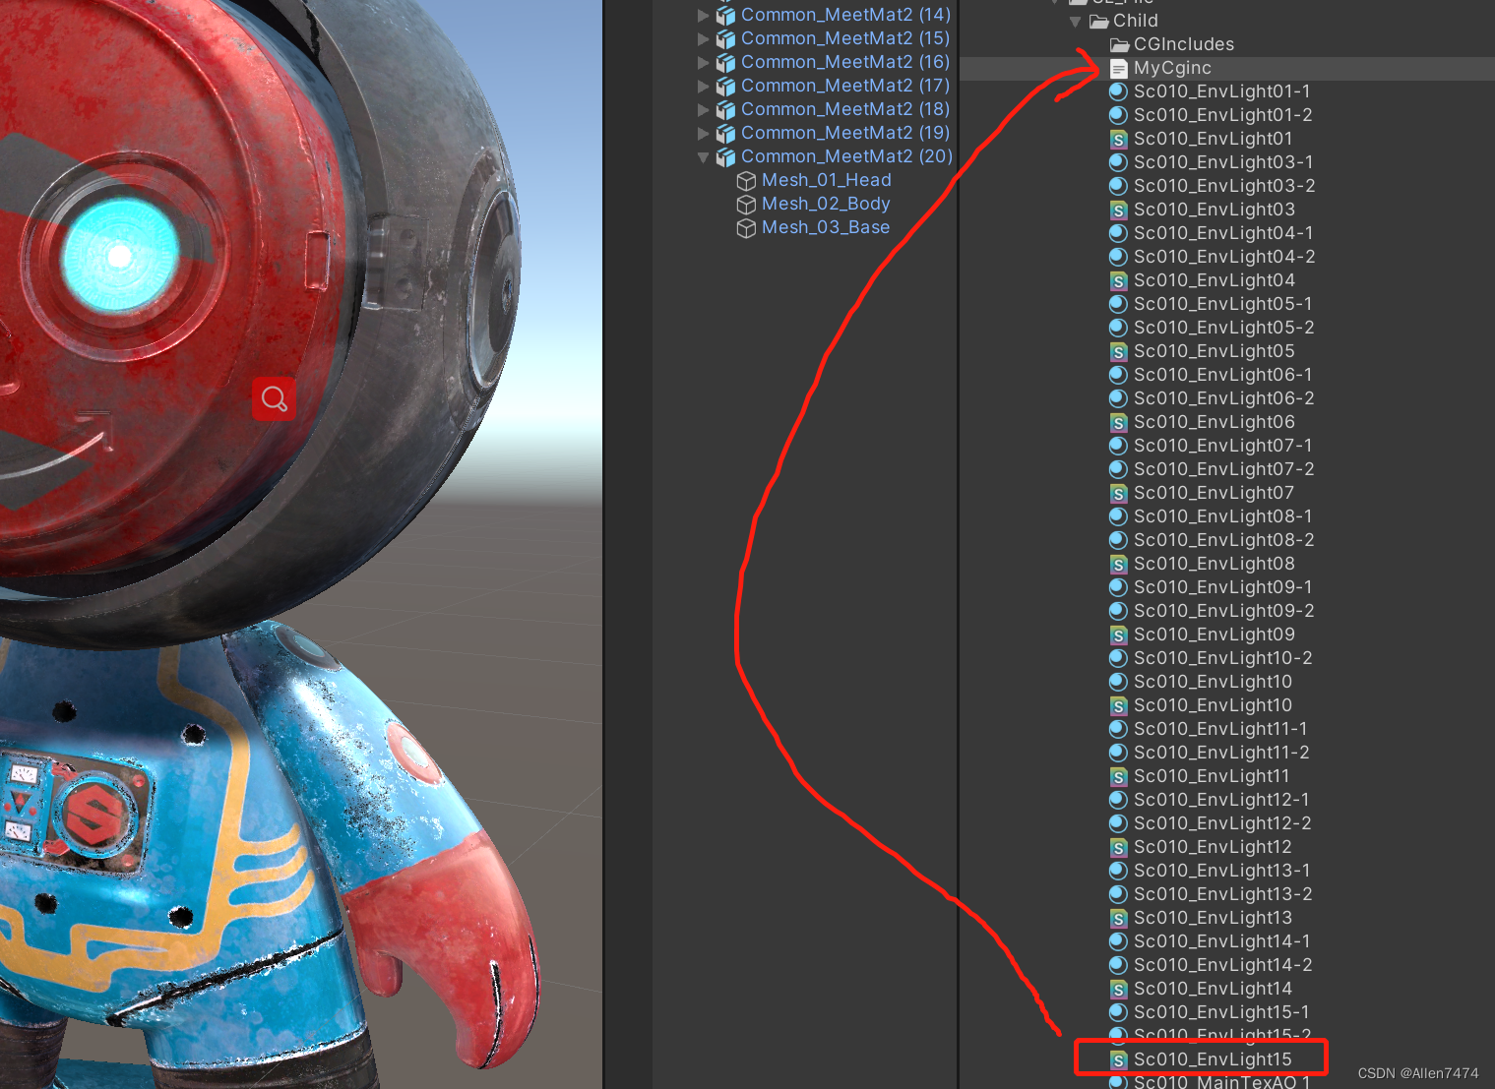Select Mesh_02_Body object
The width and height of the screenshot is (1495, 1089).
(x=826, y=204)
